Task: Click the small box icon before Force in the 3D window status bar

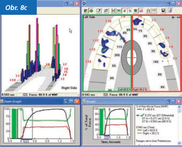Action: point(25,95)
